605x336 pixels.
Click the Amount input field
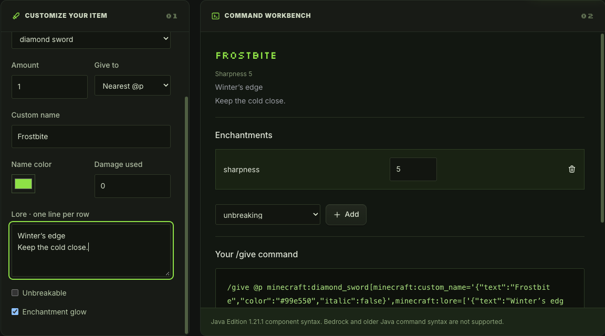pos(49,87)
